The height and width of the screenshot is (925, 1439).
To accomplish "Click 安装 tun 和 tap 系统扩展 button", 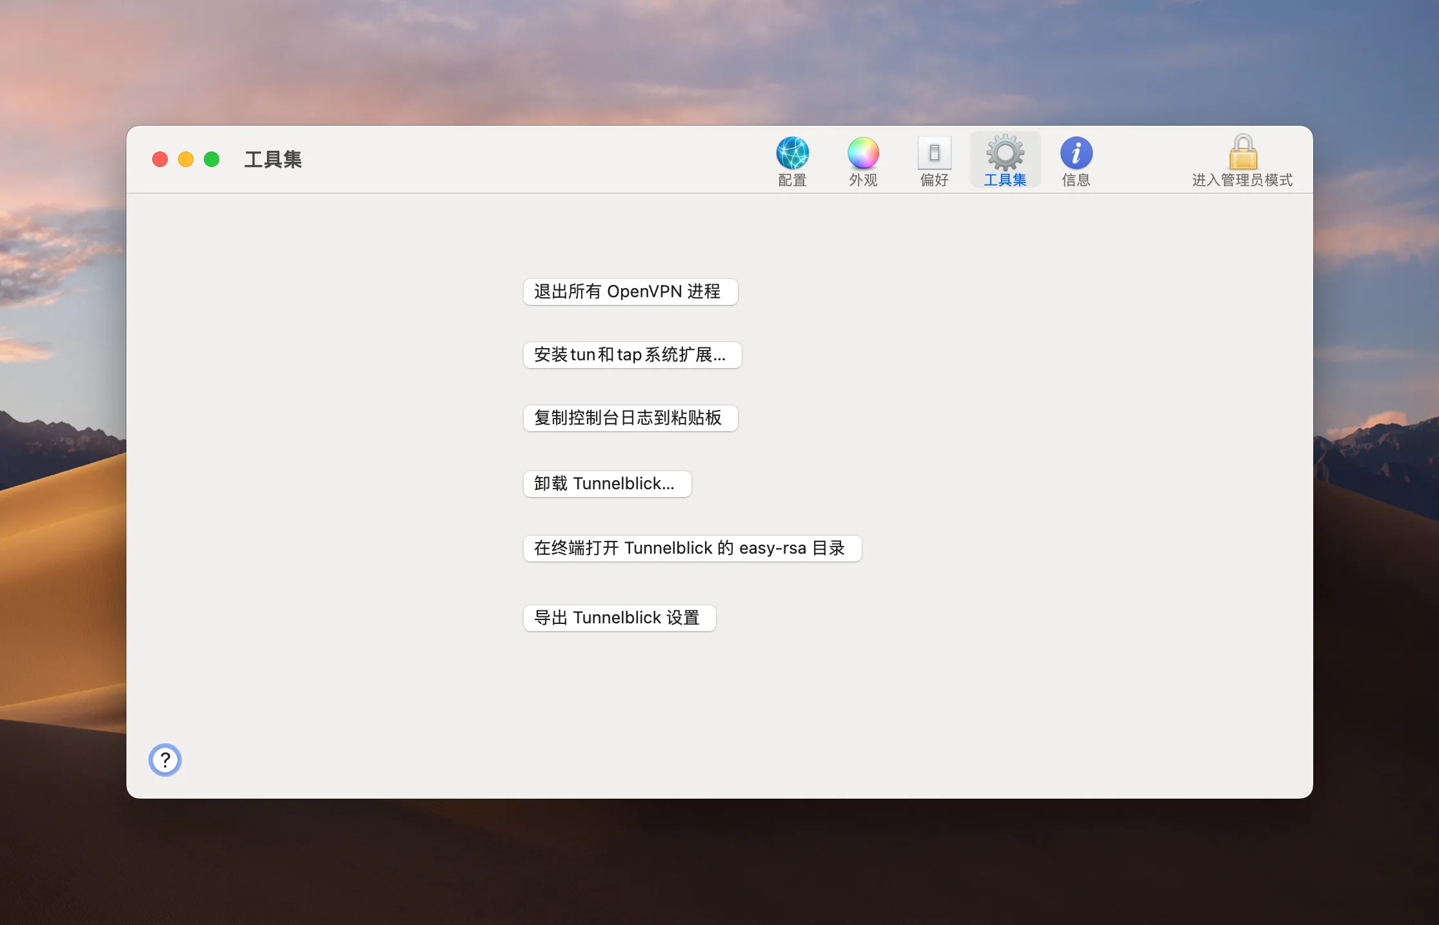I will click(632, 355).
